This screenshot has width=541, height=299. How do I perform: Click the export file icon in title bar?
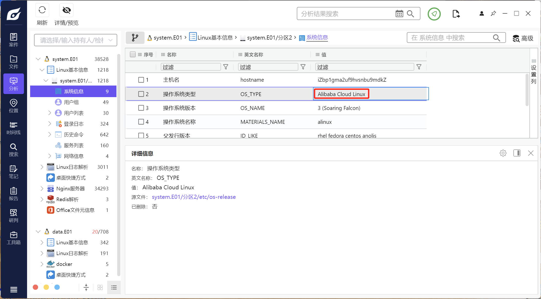(456, 14)
